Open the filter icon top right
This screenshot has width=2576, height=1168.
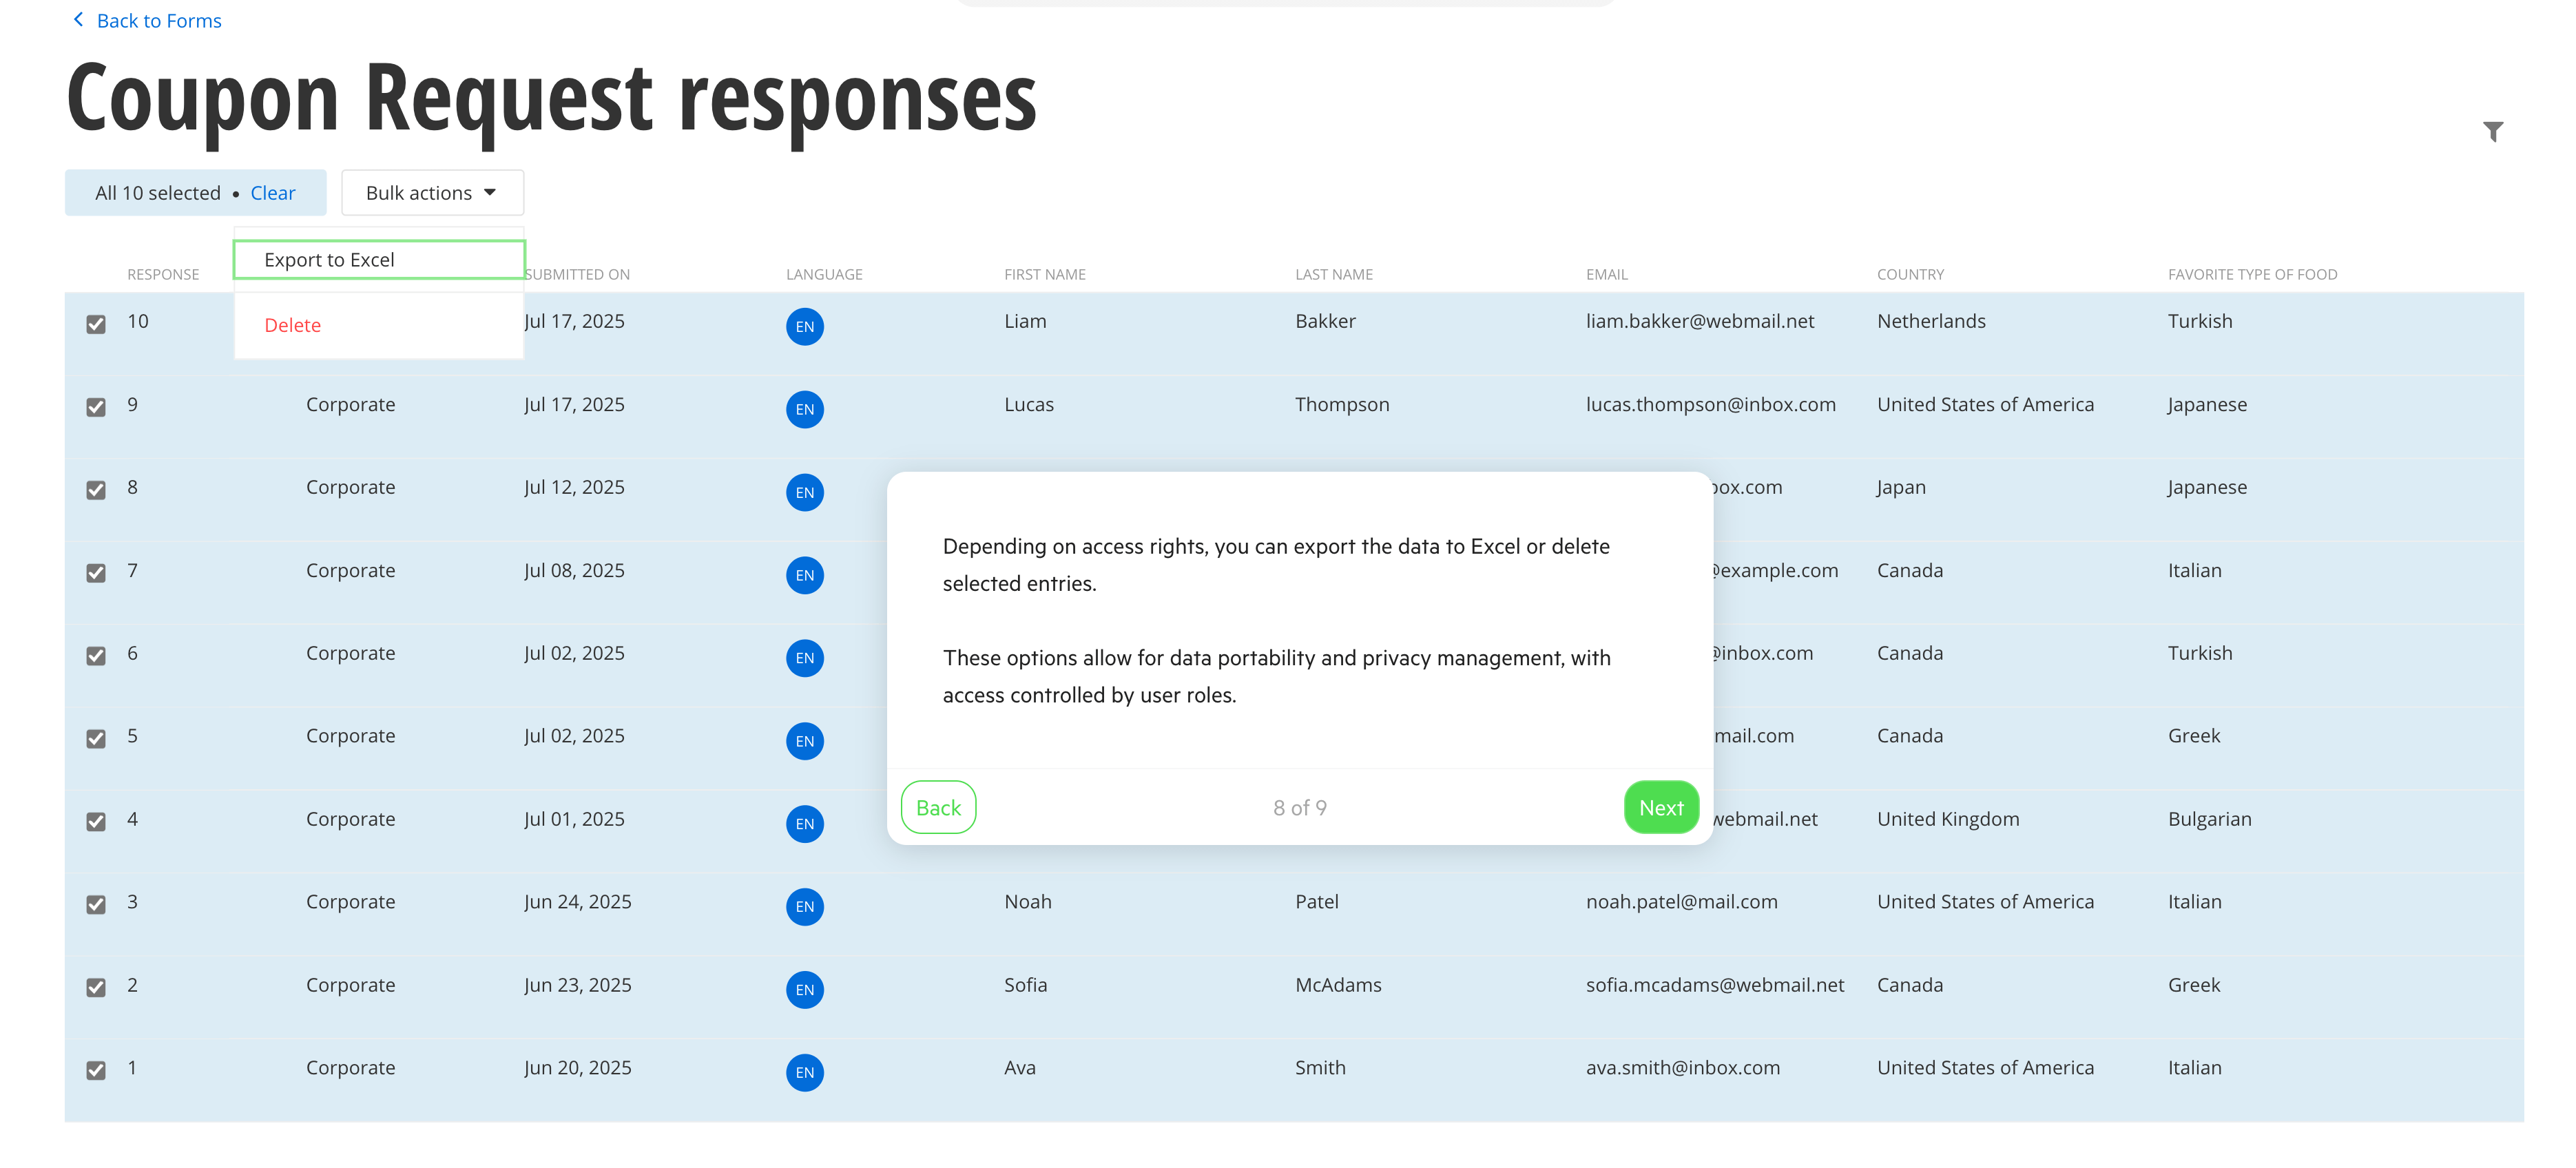(2494, 131)
